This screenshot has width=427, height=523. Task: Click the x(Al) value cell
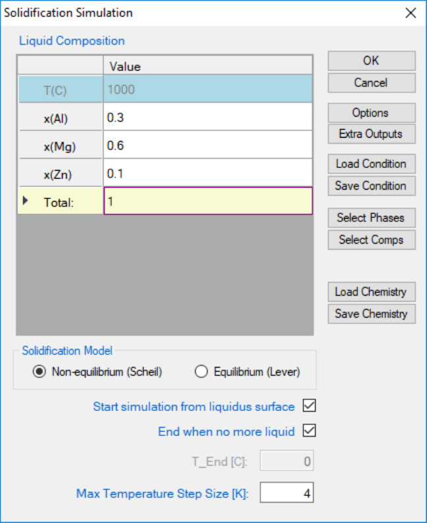(208, 117)
